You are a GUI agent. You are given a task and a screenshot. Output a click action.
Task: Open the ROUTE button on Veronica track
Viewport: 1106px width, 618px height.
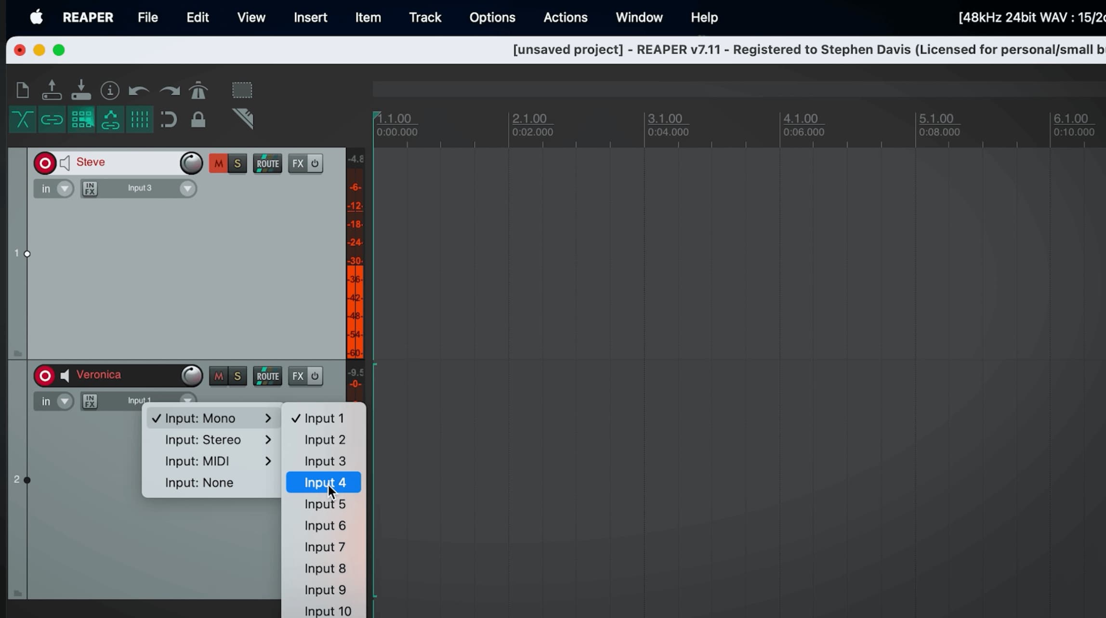tap(268, 376)
